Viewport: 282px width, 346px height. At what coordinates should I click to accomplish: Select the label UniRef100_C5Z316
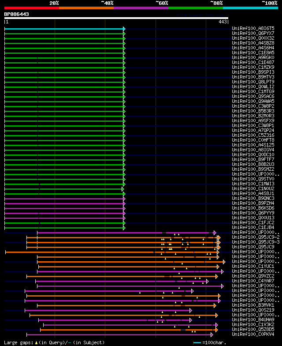click(253, 135)
